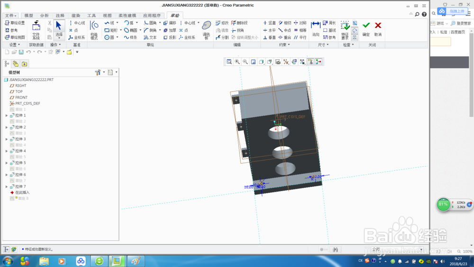Select PRT_CSYS_DEF in the model tree
This screenshot has height=267, width=474.
pyautogui.click(x=25, y=103)
